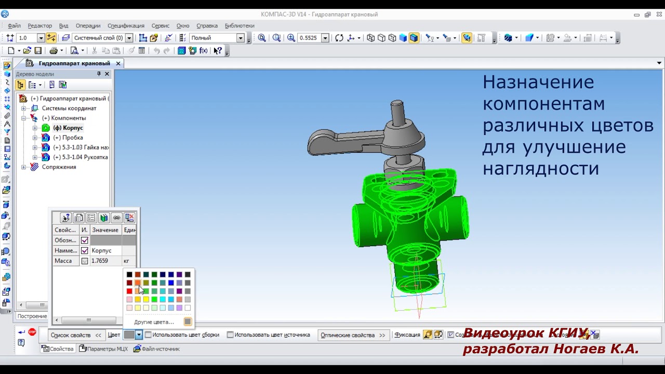The image size is (665, 374).
Task: Close the Гидроаппарат крановый document tab
Action: (x=118, y=63)
